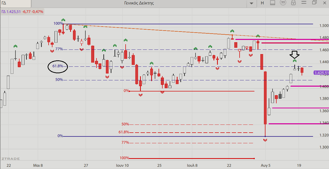Toggle the bottom panel layout icon
The image size is (329, 169).
click(273, 3)
